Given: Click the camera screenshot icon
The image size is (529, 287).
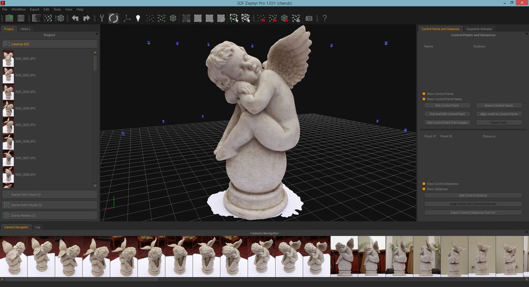Looking at the screenshot, I should pos(309,18).
